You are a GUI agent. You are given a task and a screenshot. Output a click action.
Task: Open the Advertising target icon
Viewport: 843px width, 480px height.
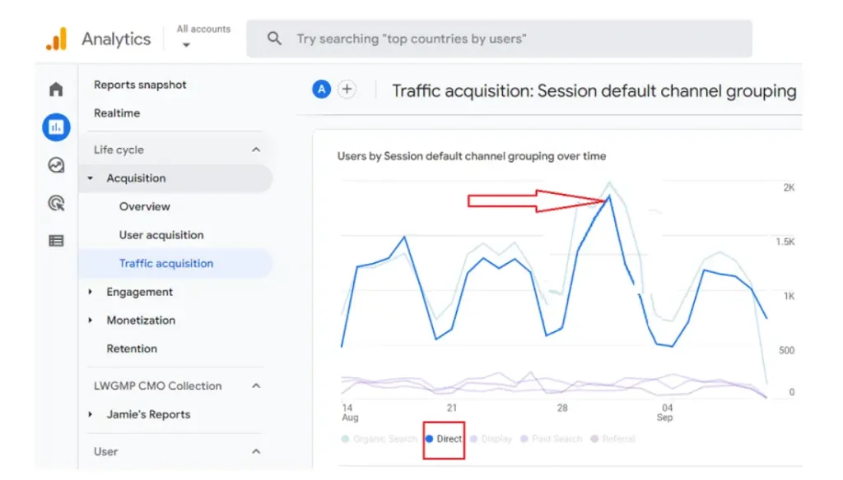[x=56, y=203]
